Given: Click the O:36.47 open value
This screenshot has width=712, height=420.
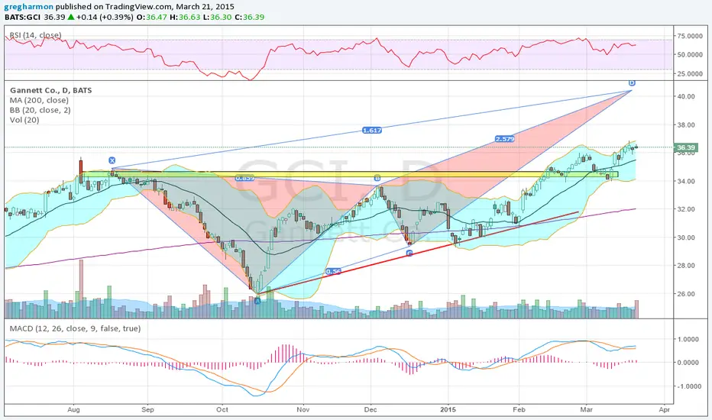Looking at the screenshot, I should point(152,18).
